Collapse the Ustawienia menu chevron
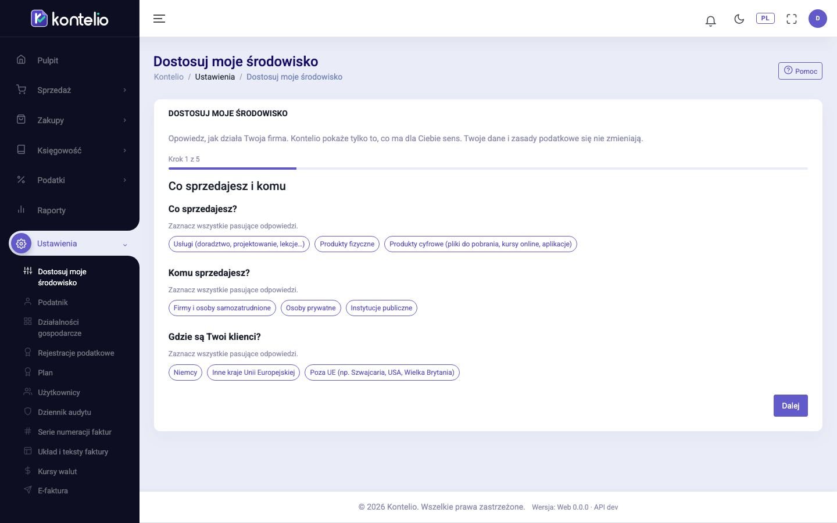The image size is (837, 523). point(124,245)
